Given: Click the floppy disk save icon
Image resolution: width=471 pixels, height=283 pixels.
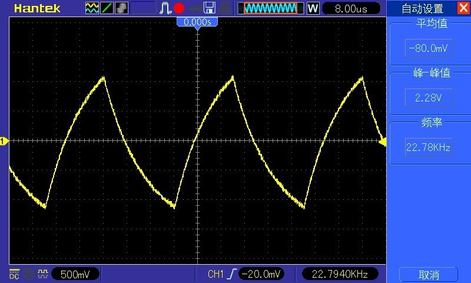Looking at the screenshot, I should 209,8.
